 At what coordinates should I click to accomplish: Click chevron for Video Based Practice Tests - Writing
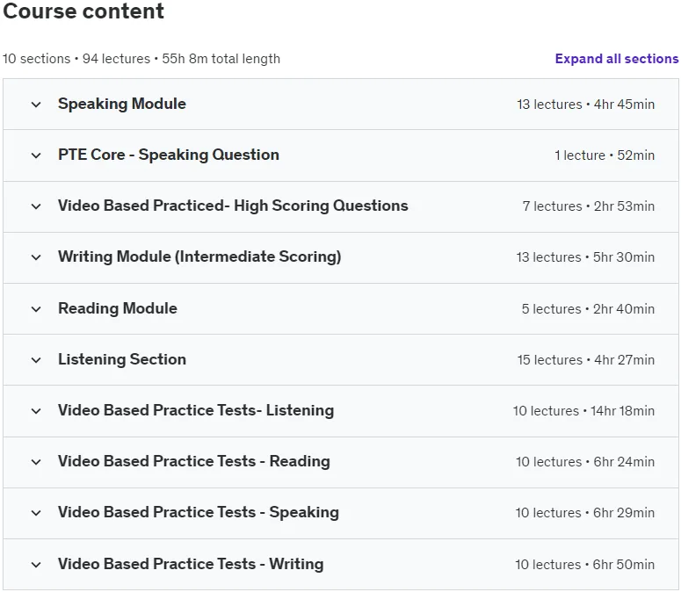[x=36, y=564]
